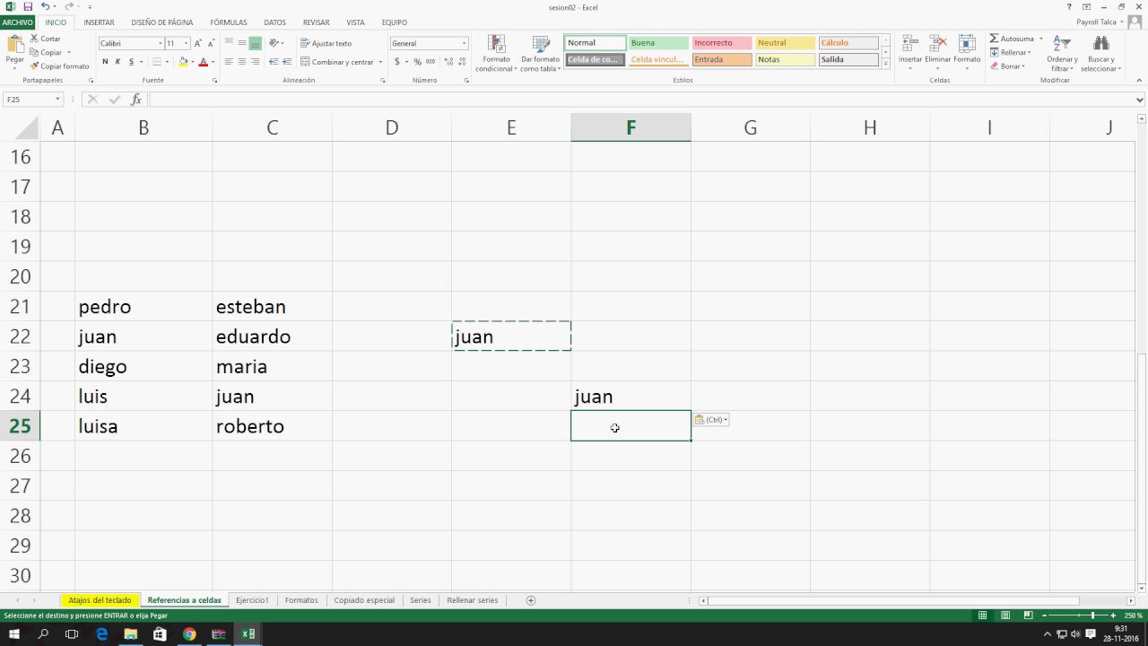
Task: Apply the Entrada cell style
Action: (x=722, y=60)
